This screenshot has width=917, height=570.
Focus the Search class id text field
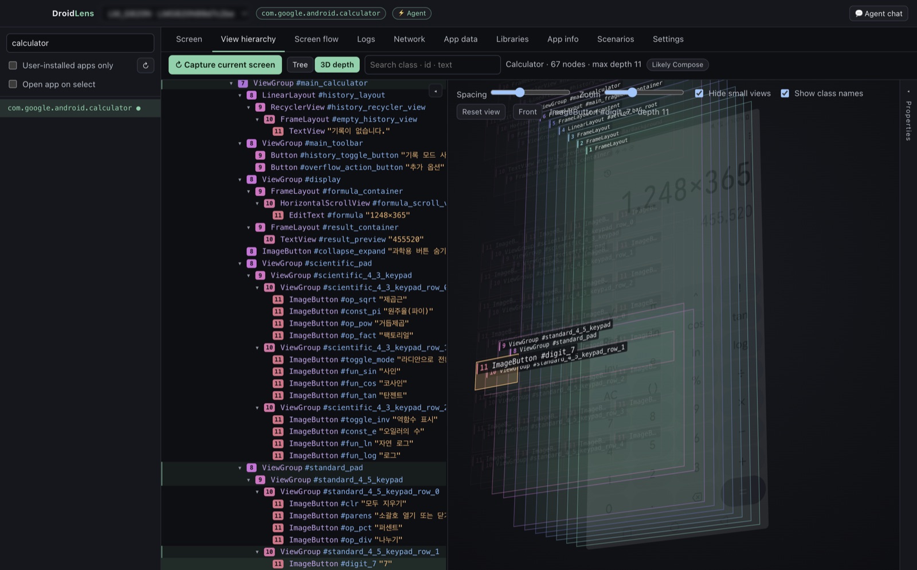point(433,65)
